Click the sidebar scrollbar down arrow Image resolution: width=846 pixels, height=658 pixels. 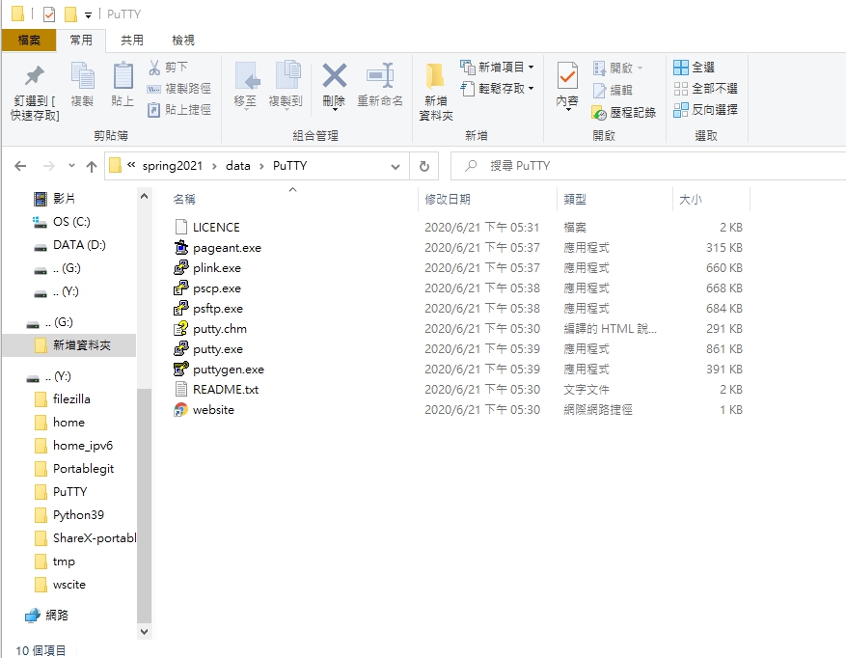click(144, 631)
